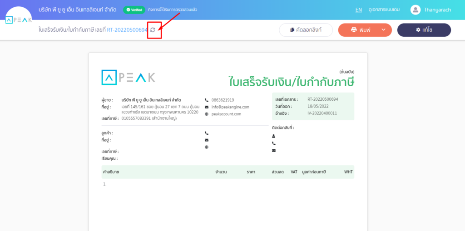The image size is (465, 231).
Task: Click the seller phone icon
Action: tap(207, 100)
